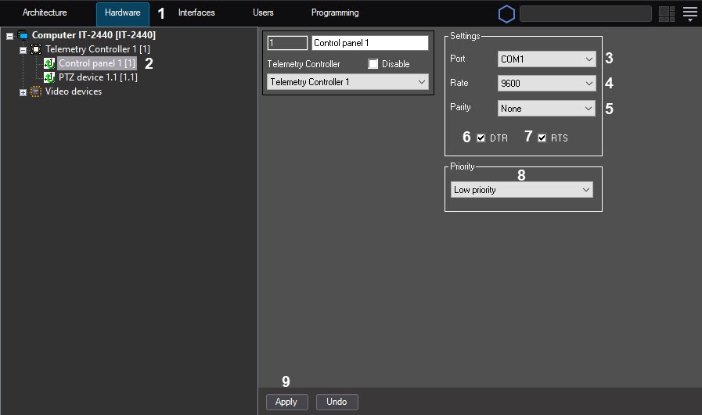This screenshot has width=702, height=415.
Task: Click the Apply button
Action: [x=286, y=402]
